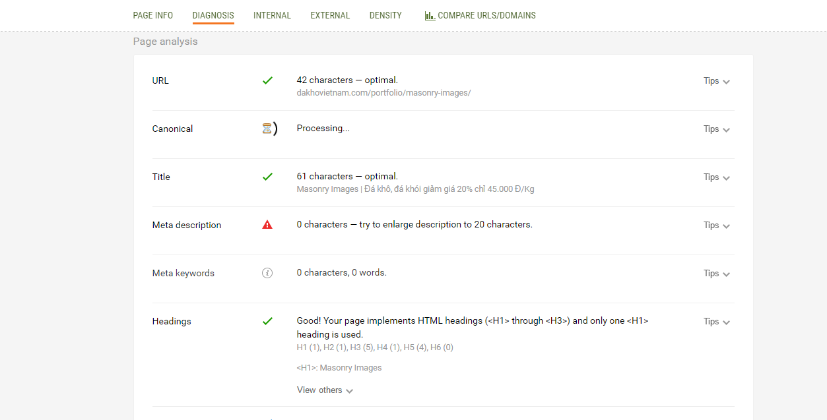This screenshot has height=420, width=827.
Task: Click the red warning triangle for Meta description
Action: click(x=267, y=225)
